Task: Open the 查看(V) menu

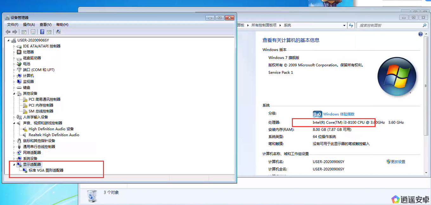Action: 45,25
